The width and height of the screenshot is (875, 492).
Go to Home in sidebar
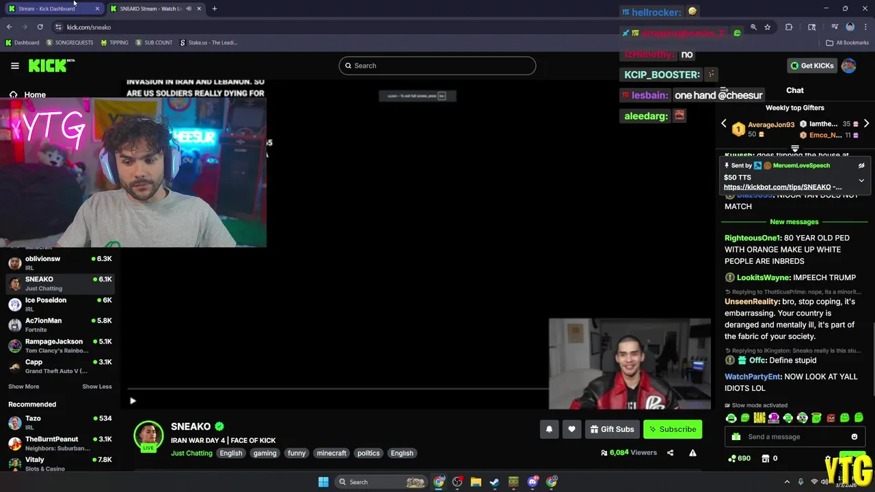27,95
